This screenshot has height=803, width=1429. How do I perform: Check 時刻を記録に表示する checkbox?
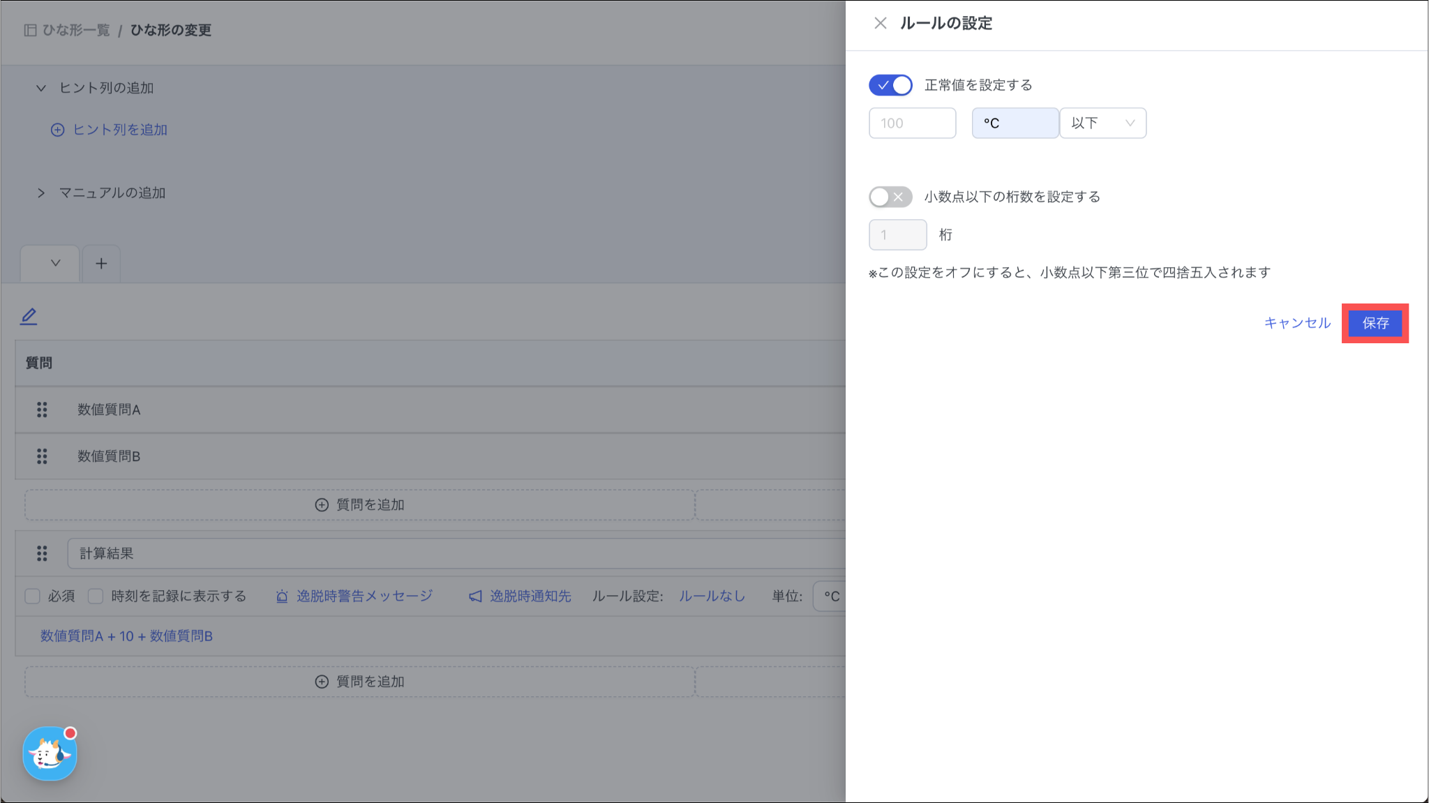pyautogui.click(x=96, y=596)
